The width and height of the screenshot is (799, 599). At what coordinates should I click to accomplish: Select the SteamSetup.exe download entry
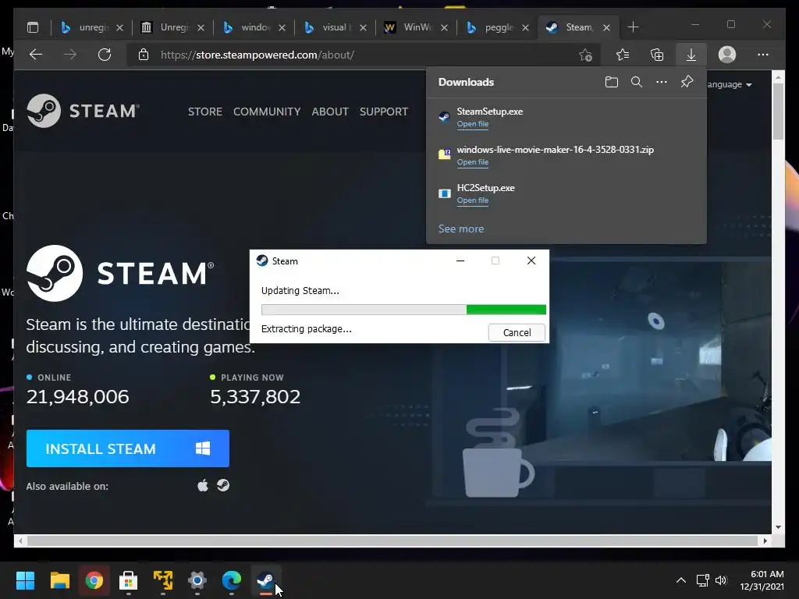pos(566,117)
